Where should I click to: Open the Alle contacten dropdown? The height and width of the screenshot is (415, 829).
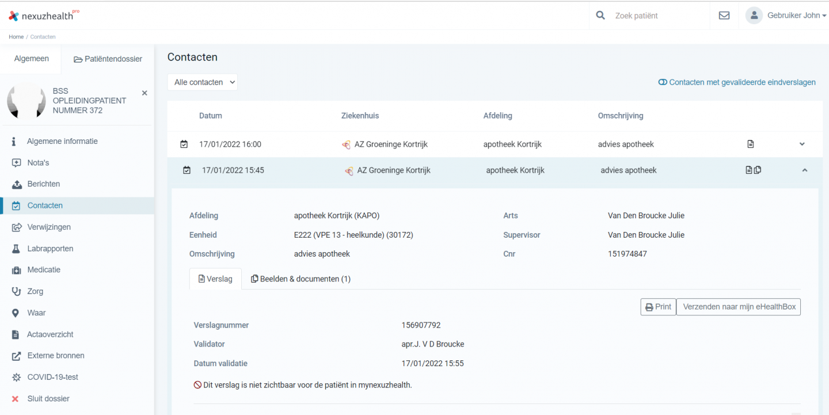[203, 82]
